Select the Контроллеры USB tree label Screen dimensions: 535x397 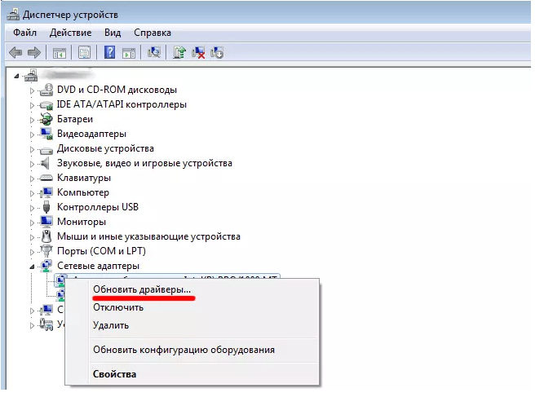click(98, 207)
